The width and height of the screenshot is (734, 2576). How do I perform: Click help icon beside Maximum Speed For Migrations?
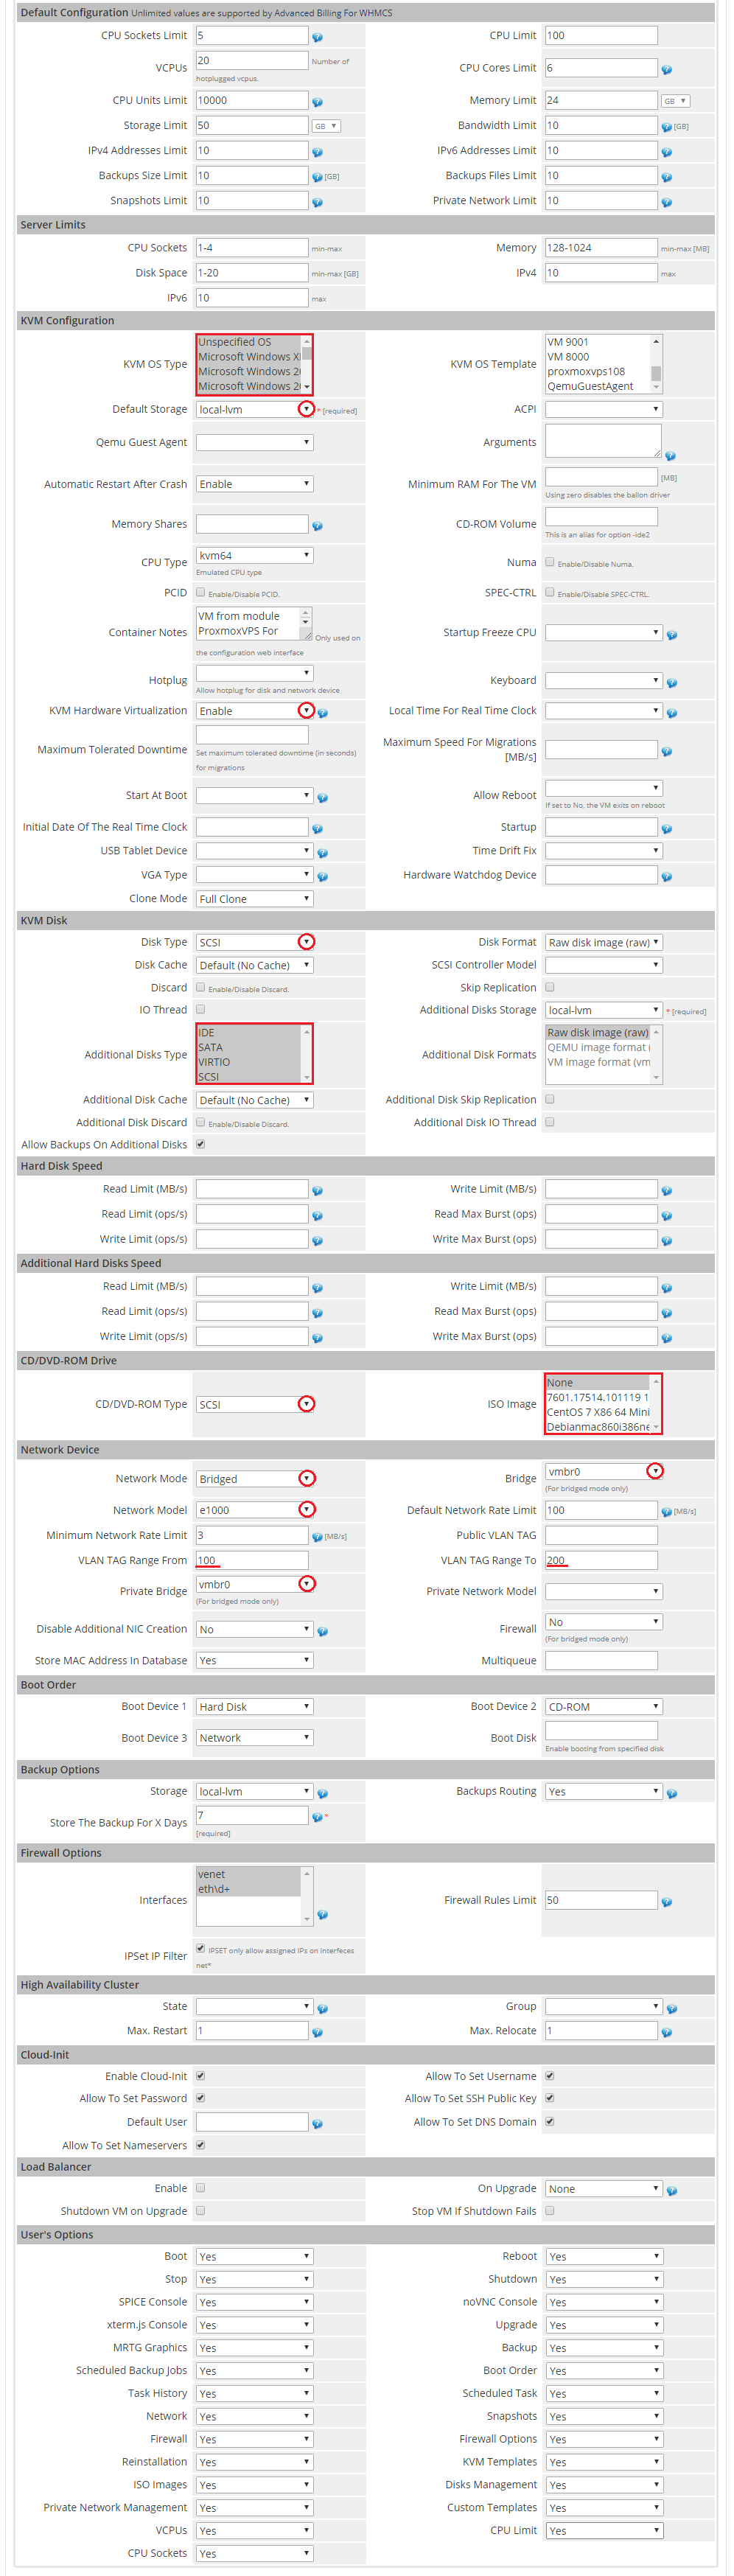coord(666,752)
